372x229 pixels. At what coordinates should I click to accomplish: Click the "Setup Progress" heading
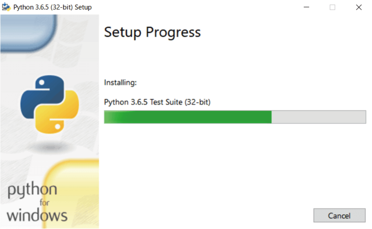point(152,32)
